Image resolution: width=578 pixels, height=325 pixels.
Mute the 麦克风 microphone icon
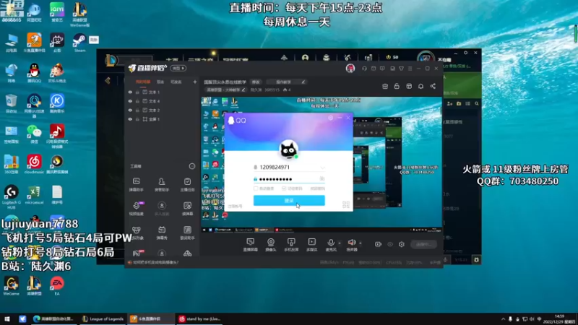(x=331, y=243)
